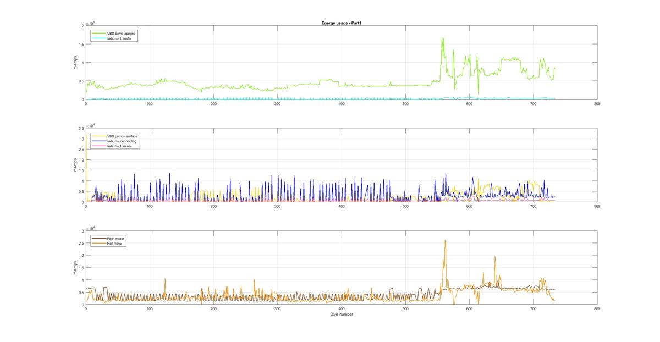Viewport: 660px width, 342px height.
Task: Select 'Iridium - connecting' legend entry
Action: point(122,141)
